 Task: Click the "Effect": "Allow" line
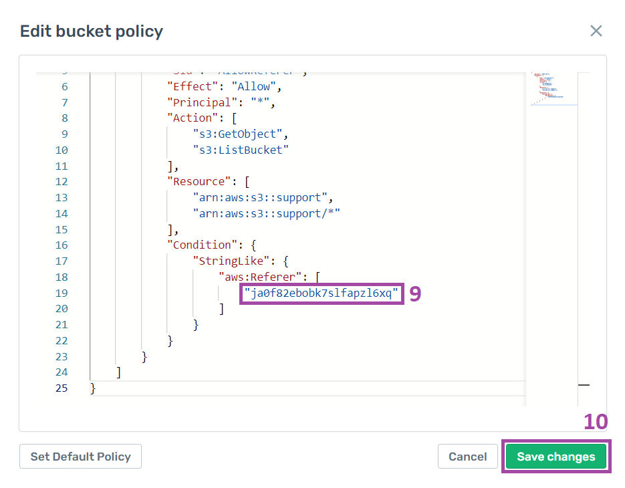point(225,86)
